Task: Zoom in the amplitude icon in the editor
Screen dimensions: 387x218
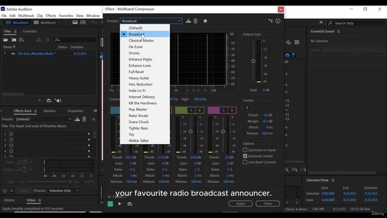Action: pos(287,170)
